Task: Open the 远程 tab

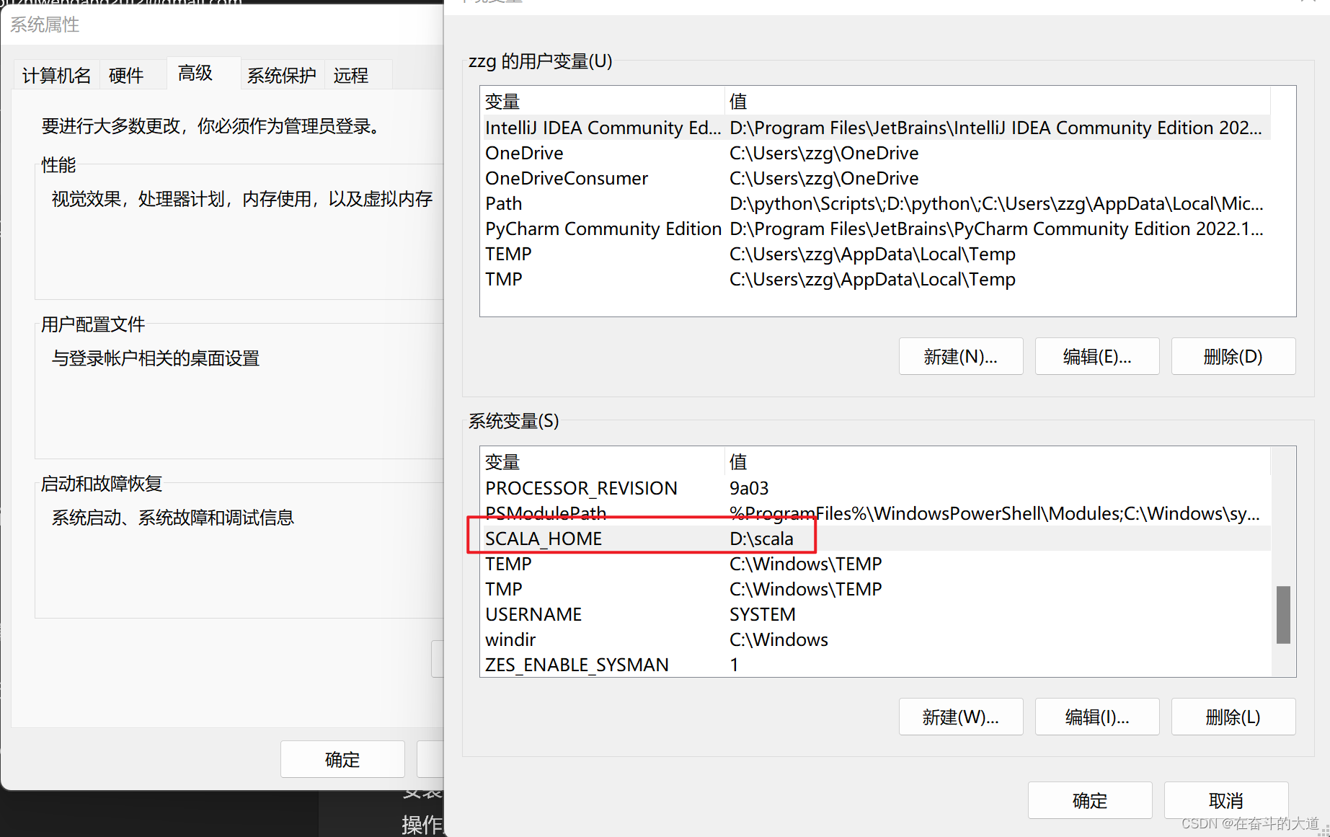Action: click(351, 74)
